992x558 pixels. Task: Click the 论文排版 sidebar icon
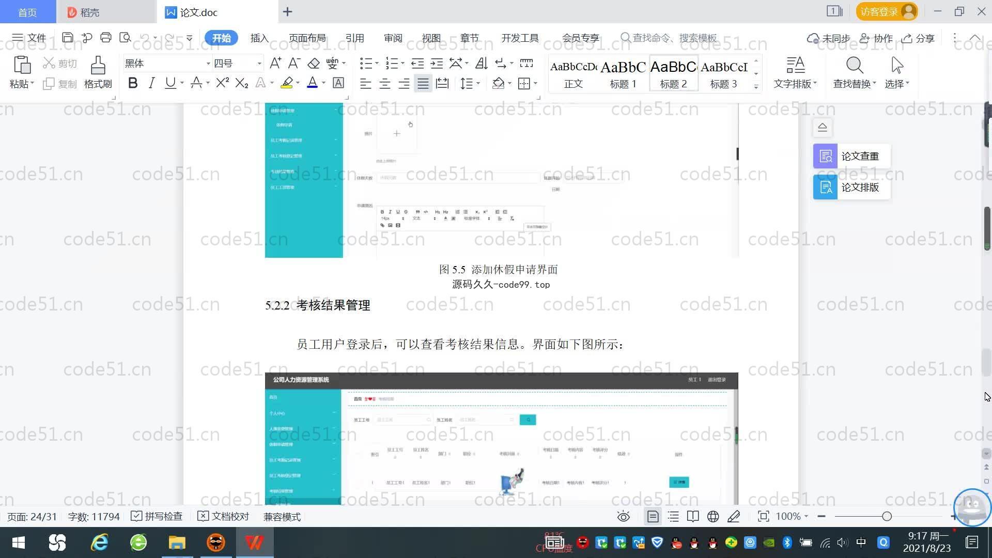click(x=825, y=187)
